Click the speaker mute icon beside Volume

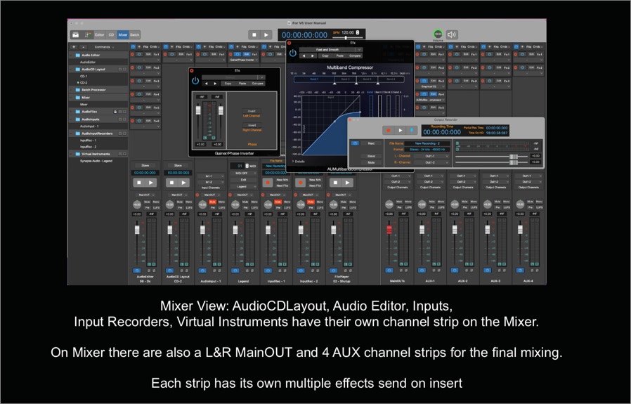tap(452, 34)
